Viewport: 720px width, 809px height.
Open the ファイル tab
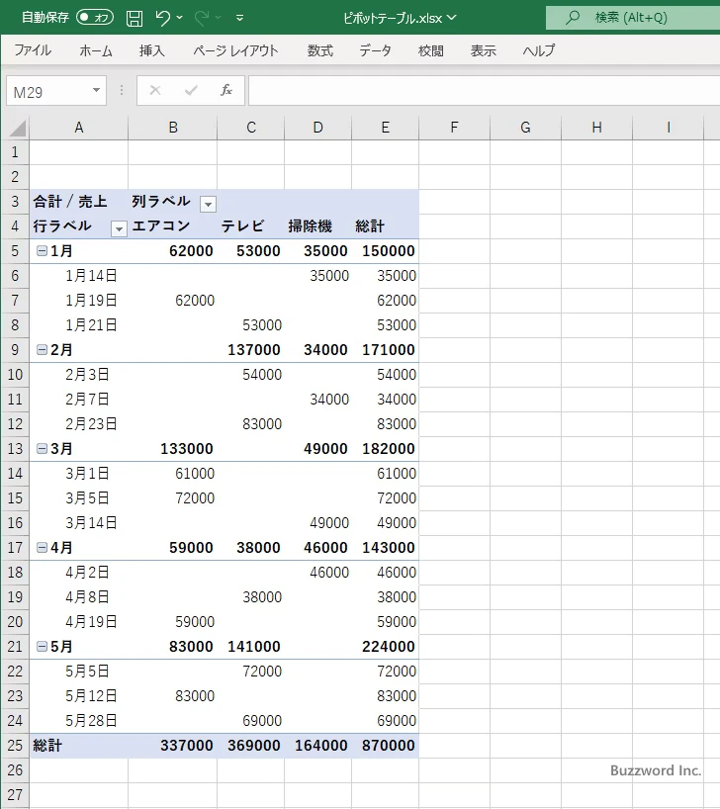33,50
